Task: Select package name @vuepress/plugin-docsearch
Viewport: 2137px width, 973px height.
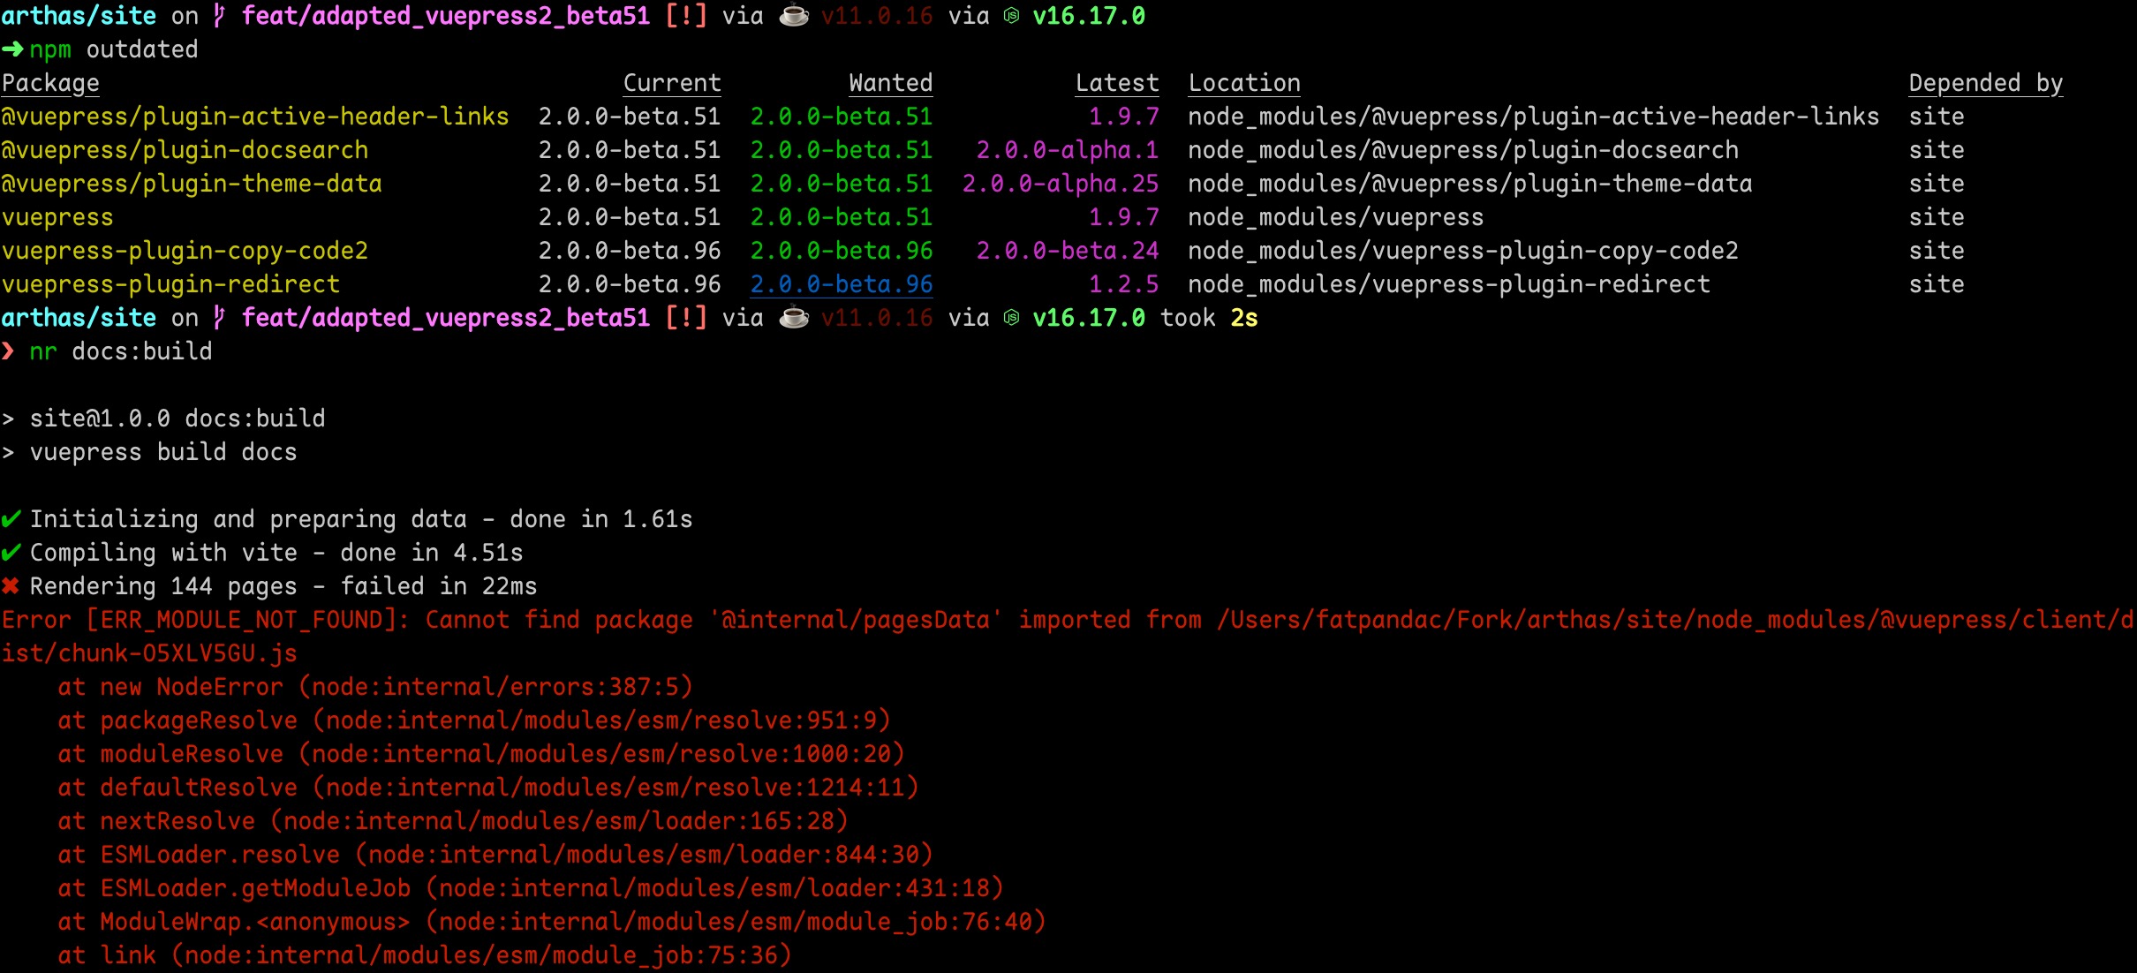Action: 185,150
